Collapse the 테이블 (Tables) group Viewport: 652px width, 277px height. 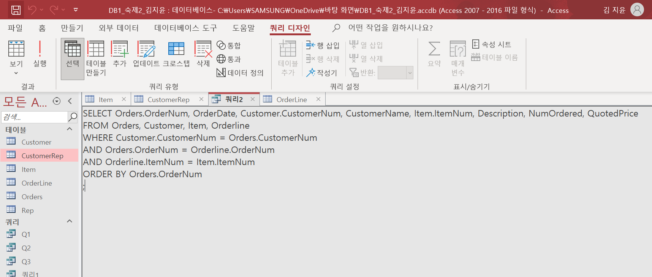[x=70, y=129]
